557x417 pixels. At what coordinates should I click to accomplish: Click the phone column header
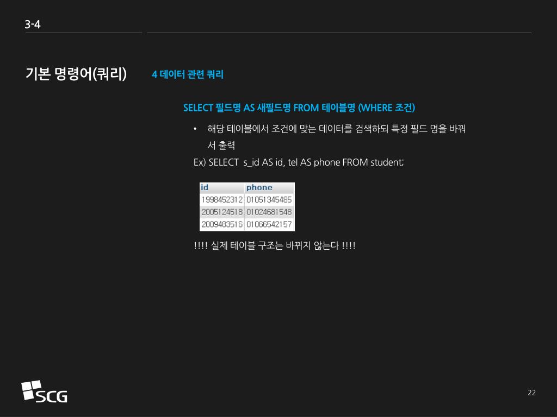[270, 187]
